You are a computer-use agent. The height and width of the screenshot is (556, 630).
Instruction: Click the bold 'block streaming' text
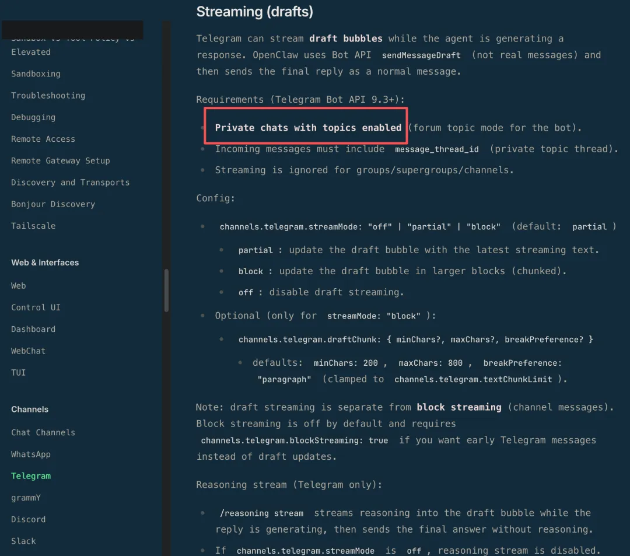459,407
